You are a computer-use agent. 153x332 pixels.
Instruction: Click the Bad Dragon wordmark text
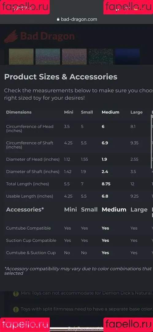48,36
